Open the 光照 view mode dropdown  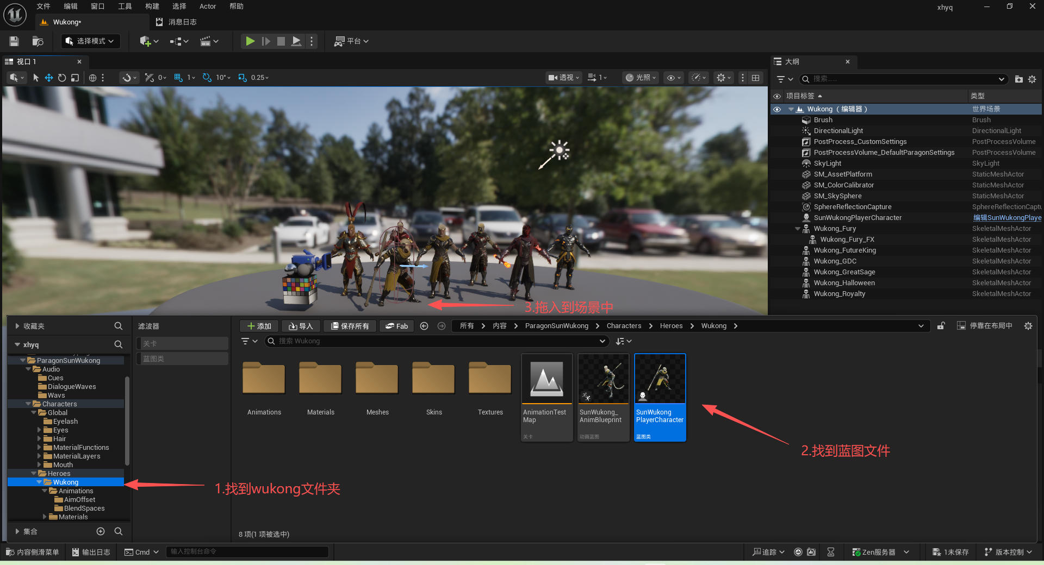coord(641,78)
